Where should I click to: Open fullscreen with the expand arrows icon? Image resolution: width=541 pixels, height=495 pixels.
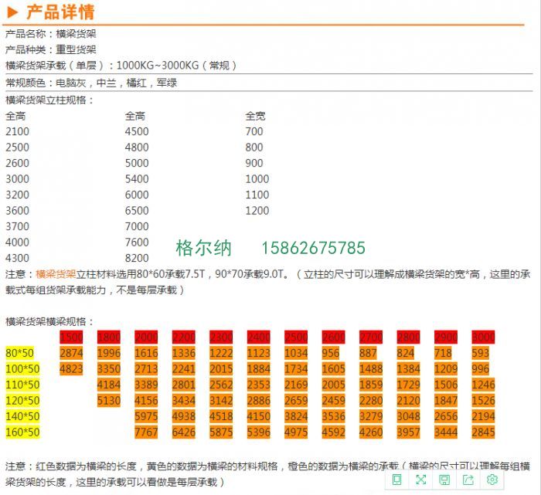pyautogui.click(x=420, y=480)
